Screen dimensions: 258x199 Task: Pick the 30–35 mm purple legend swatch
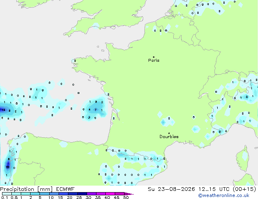point(92,194)
